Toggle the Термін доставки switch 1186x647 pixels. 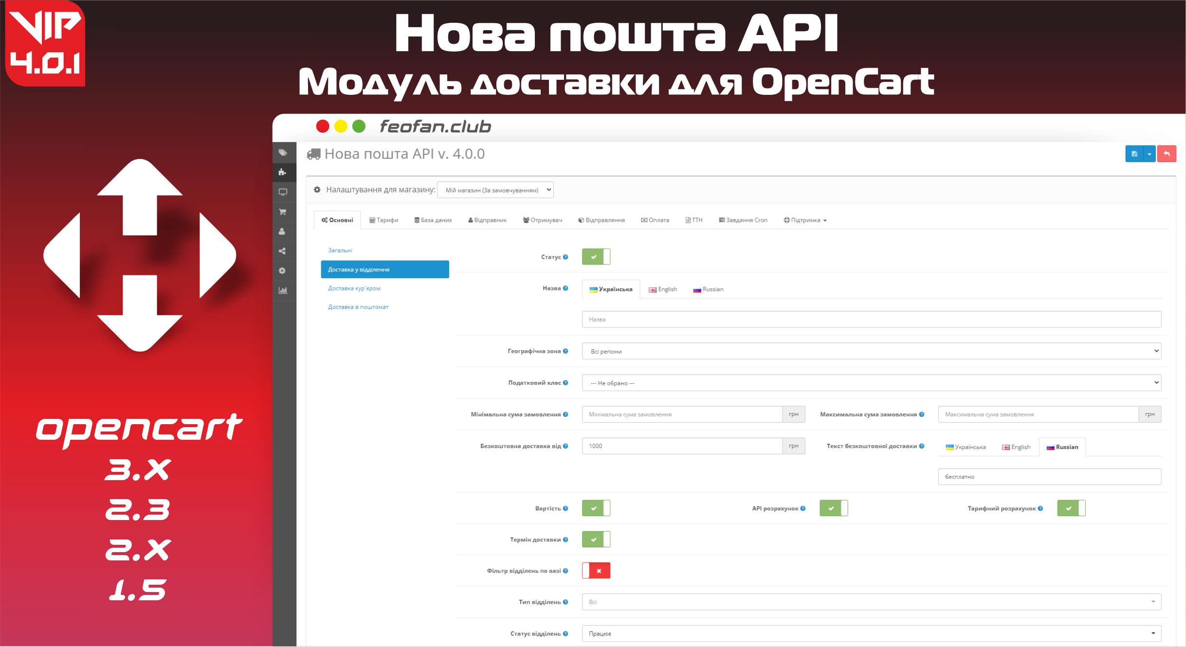click(x=596, y=539)
